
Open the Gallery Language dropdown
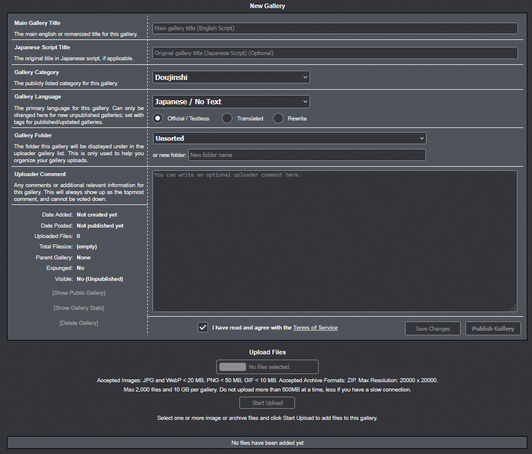[231, 102]
